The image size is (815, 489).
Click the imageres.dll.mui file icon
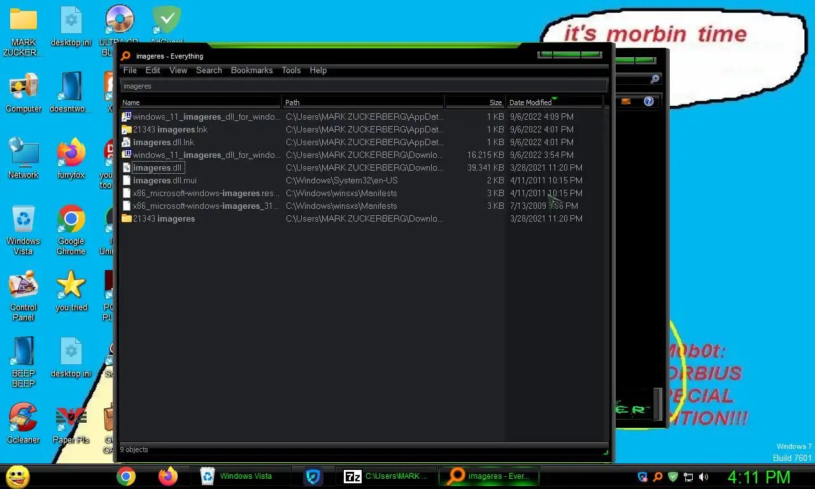[x=126, y=180]
